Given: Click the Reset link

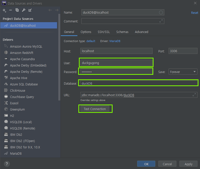Looking at the screenshot, I should tap(194, 13).
